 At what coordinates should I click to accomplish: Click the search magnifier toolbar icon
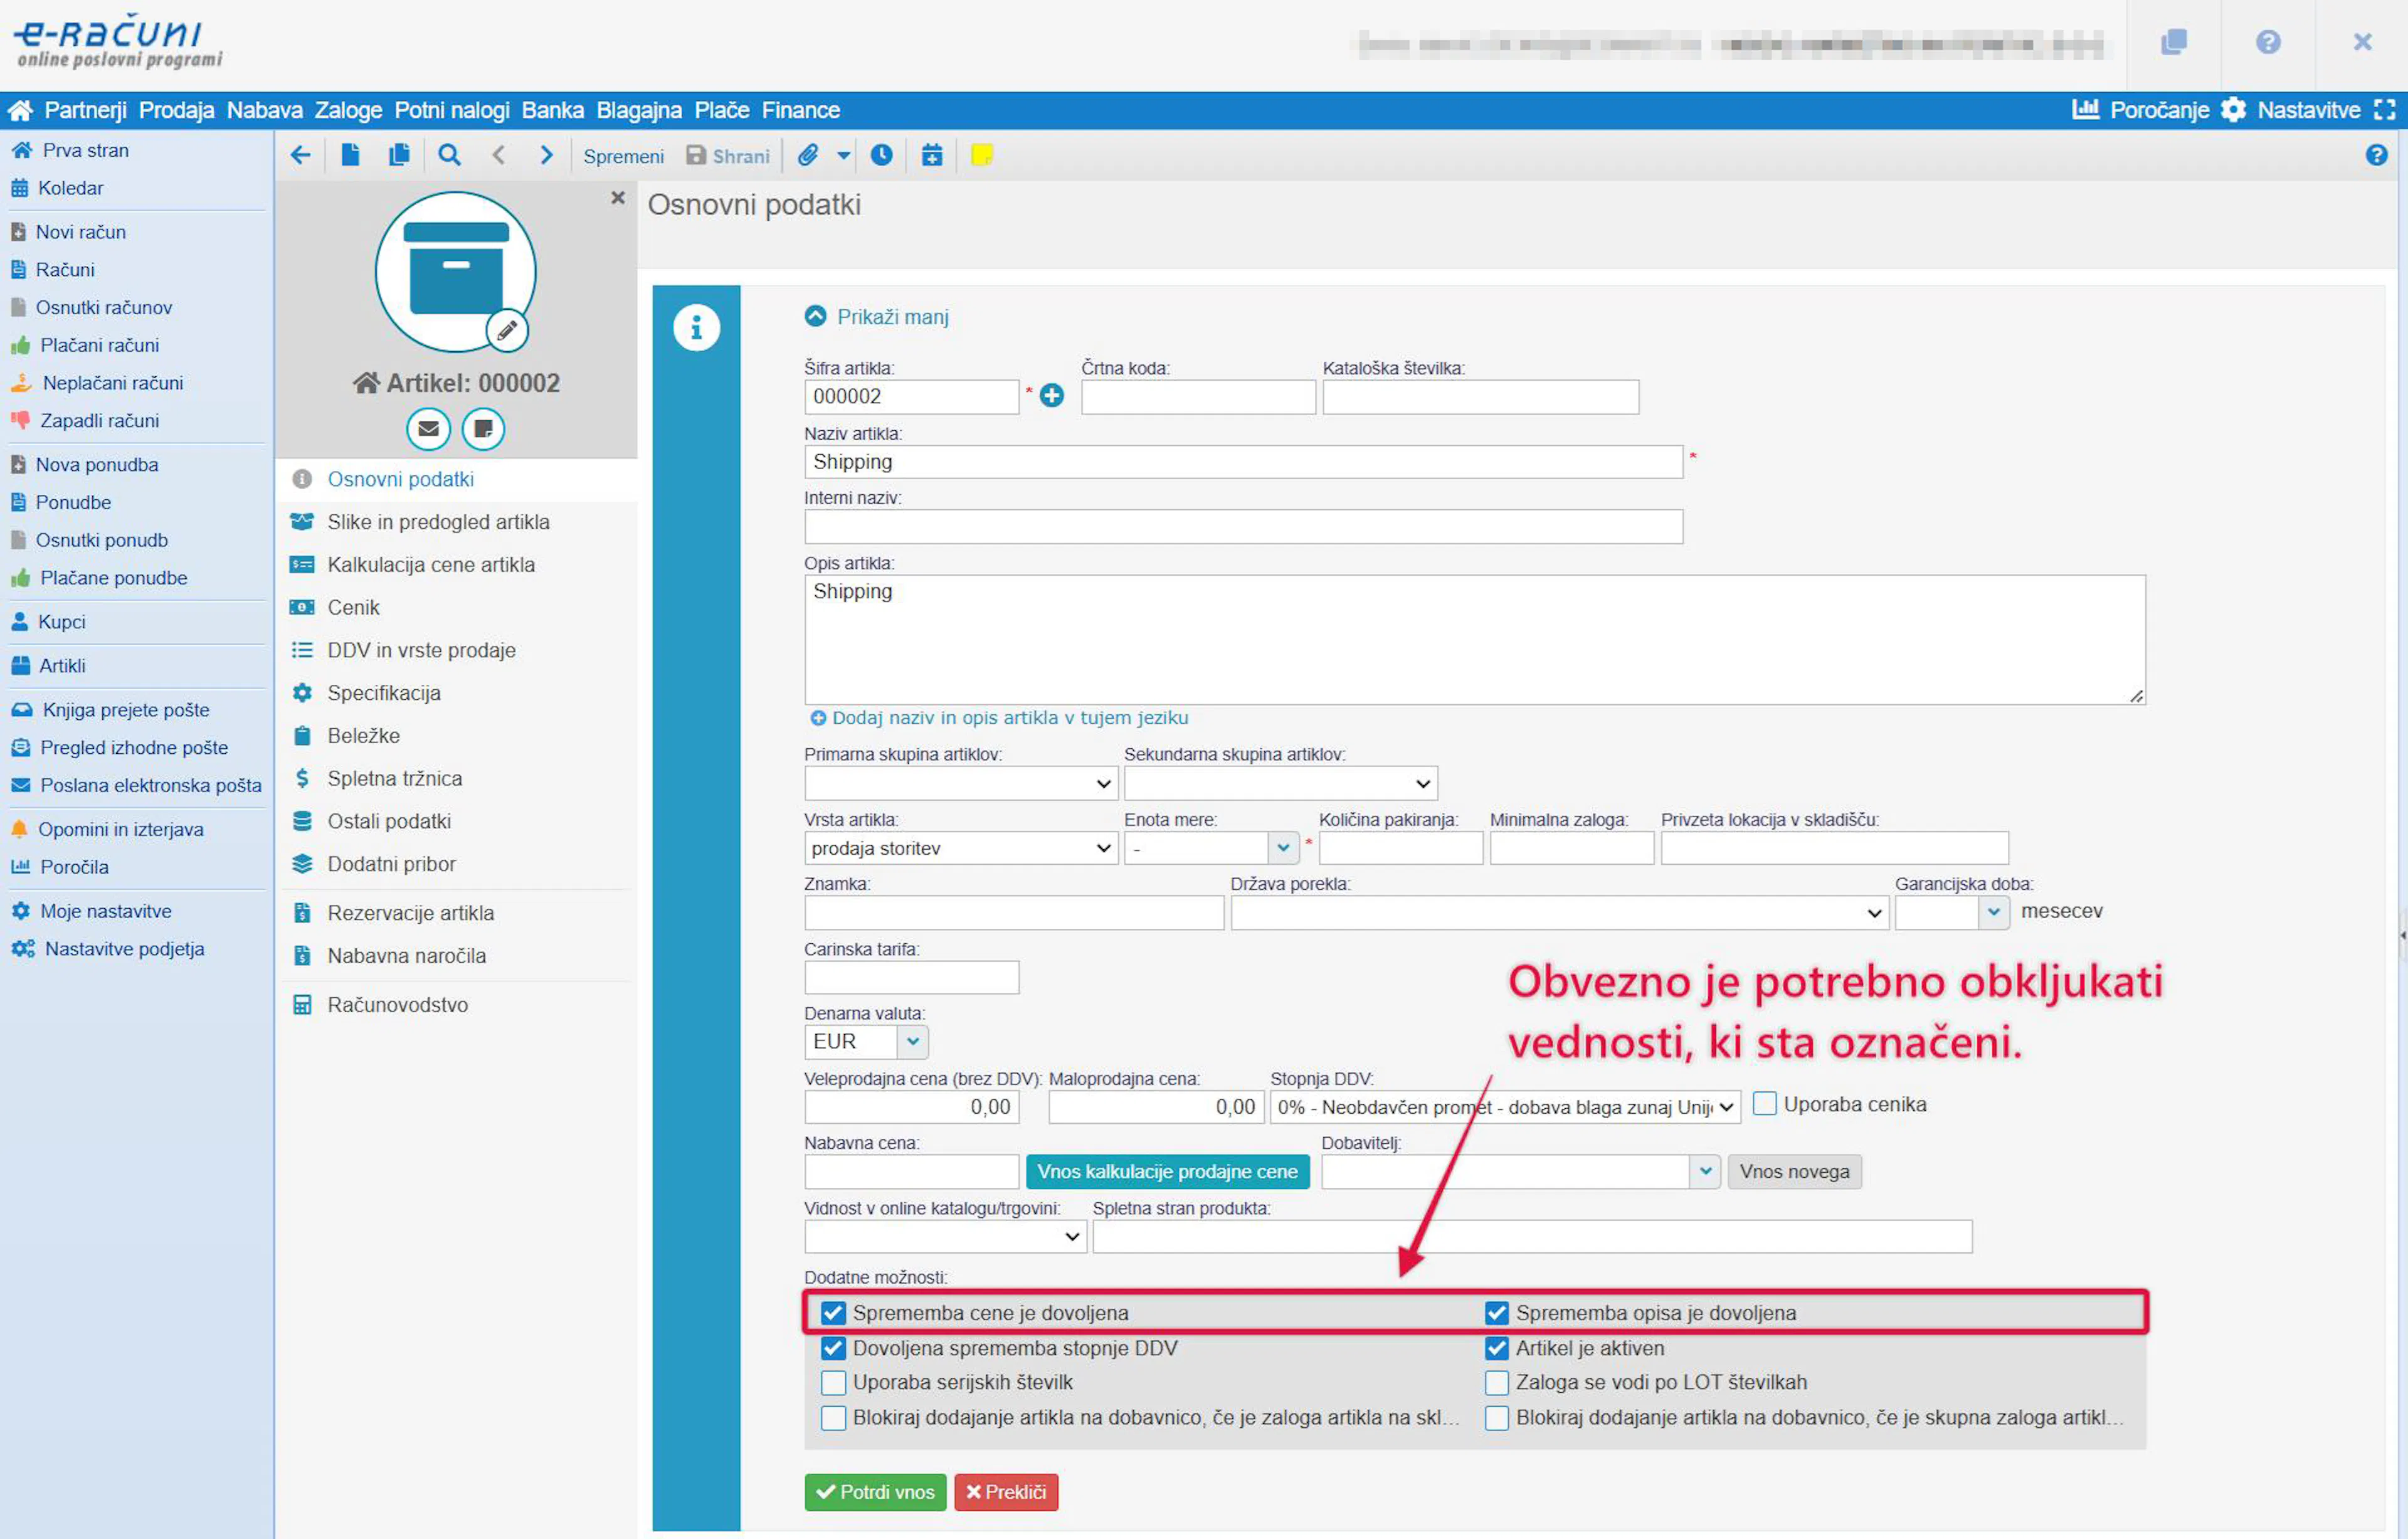point(449,155)
